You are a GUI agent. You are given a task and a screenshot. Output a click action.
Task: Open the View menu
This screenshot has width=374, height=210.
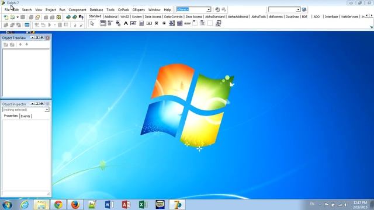39,10
